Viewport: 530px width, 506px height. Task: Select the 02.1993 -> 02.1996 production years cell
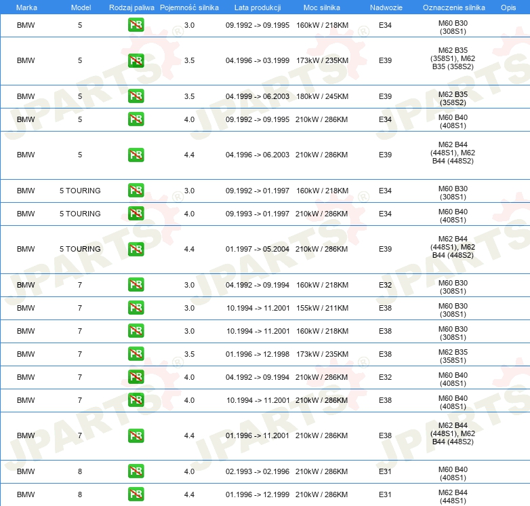[258, 471]
